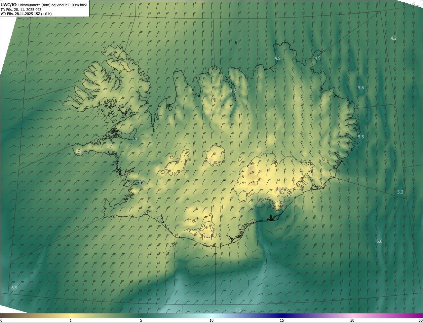This screenshot has height=323, width=423.
Task: Click the UWC/IG Úrkomumætti title line
Action: coord(44,5)
